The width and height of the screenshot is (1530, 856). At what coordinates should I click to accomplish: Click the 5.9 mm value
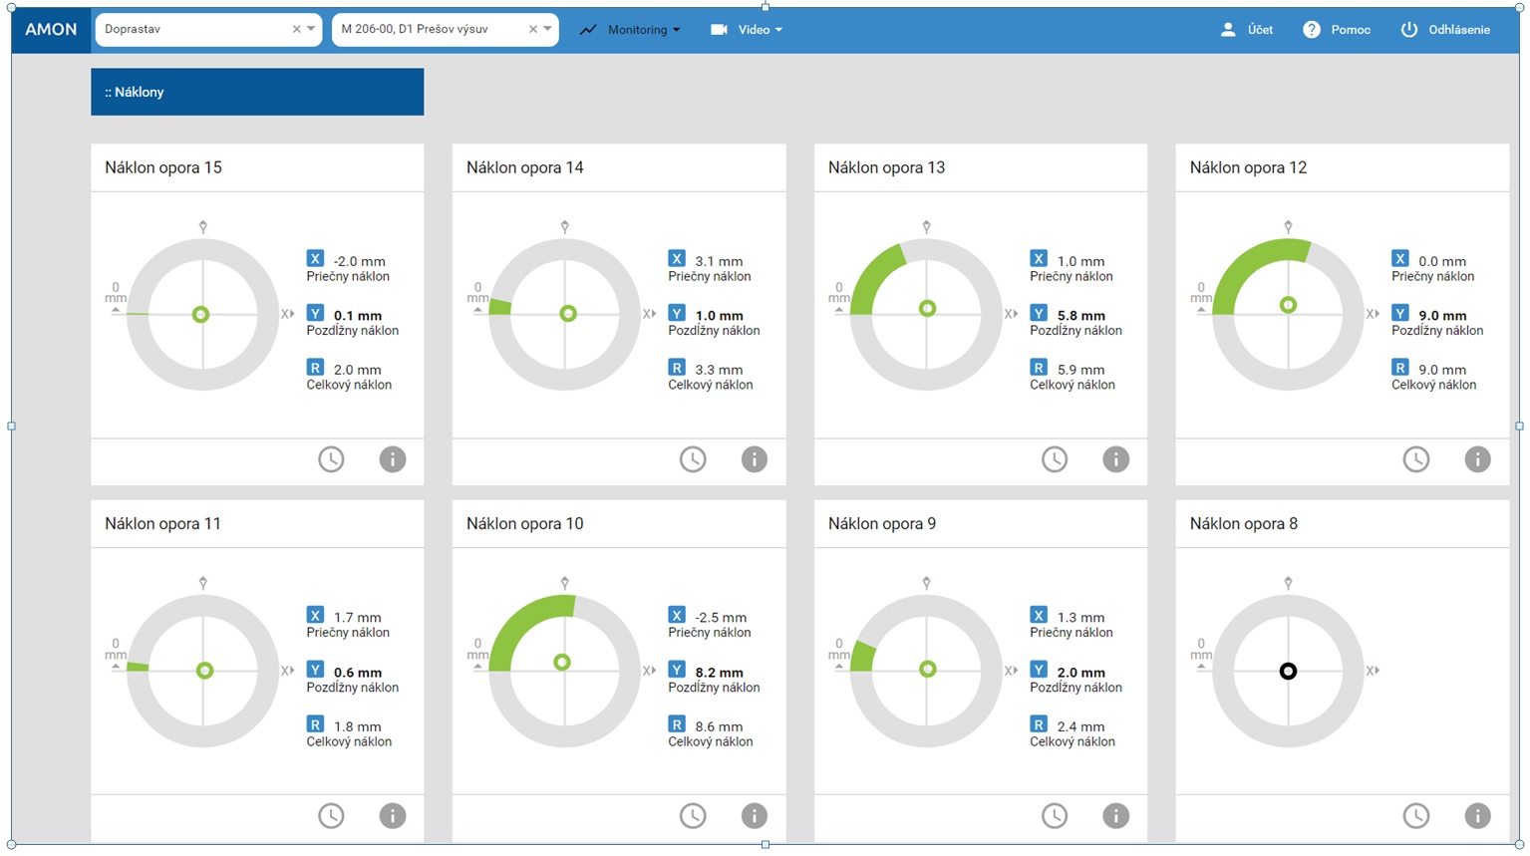tap(1080, 370)
